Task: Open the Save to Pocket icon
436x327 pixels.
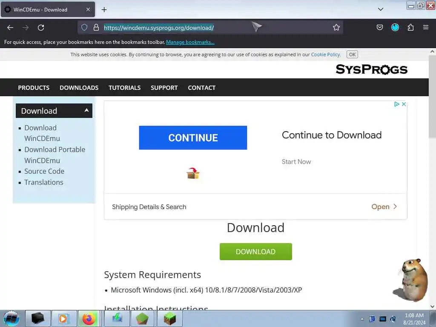Action: (379, 27)
